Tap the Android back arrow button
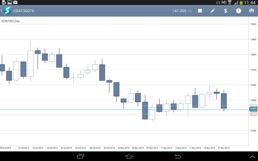The image size is (258, 161). tap(178, 156)
